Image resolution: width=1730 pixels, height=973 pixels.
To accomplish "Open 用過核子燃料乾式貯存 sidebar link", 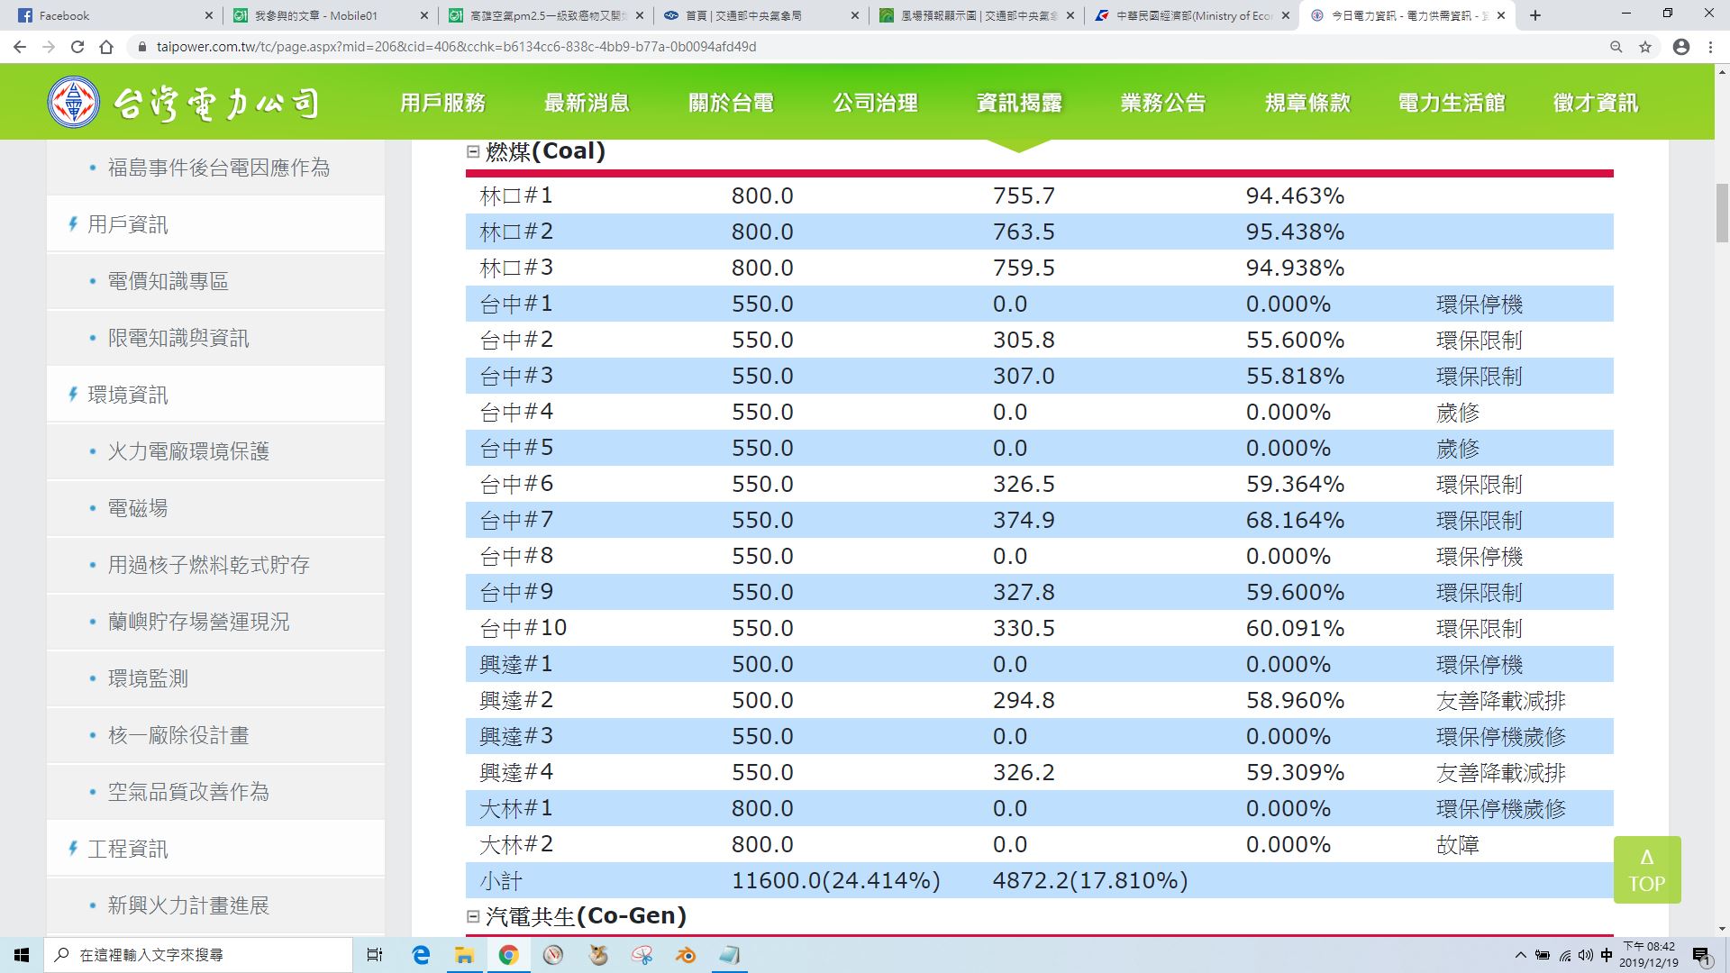I will coord(208,565).
